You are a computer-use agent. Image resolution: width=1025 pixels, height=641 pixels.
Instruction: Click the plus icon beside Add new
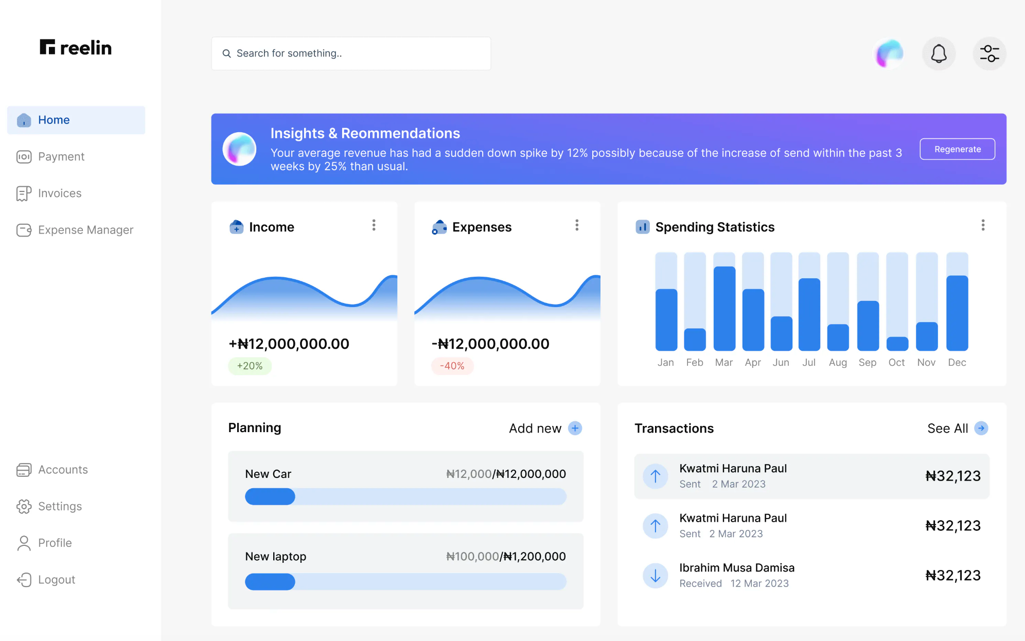[x=575, y=428]
